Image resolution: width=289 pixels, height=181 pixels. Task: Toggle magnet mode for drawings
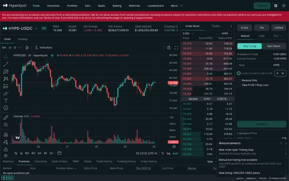(6, 134)
